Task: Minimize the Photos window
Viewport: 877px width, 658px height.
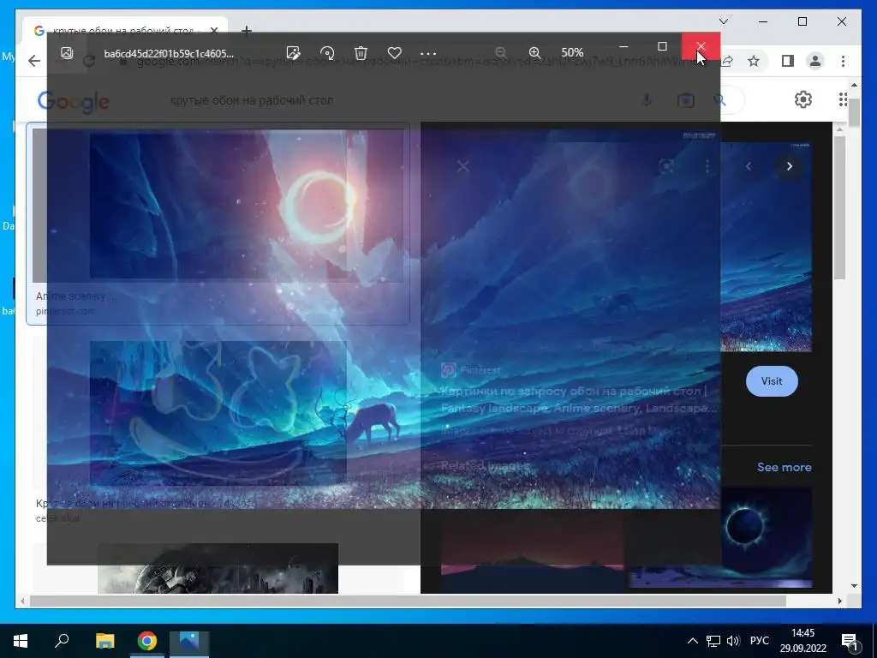Action: [x=623, y=46]
